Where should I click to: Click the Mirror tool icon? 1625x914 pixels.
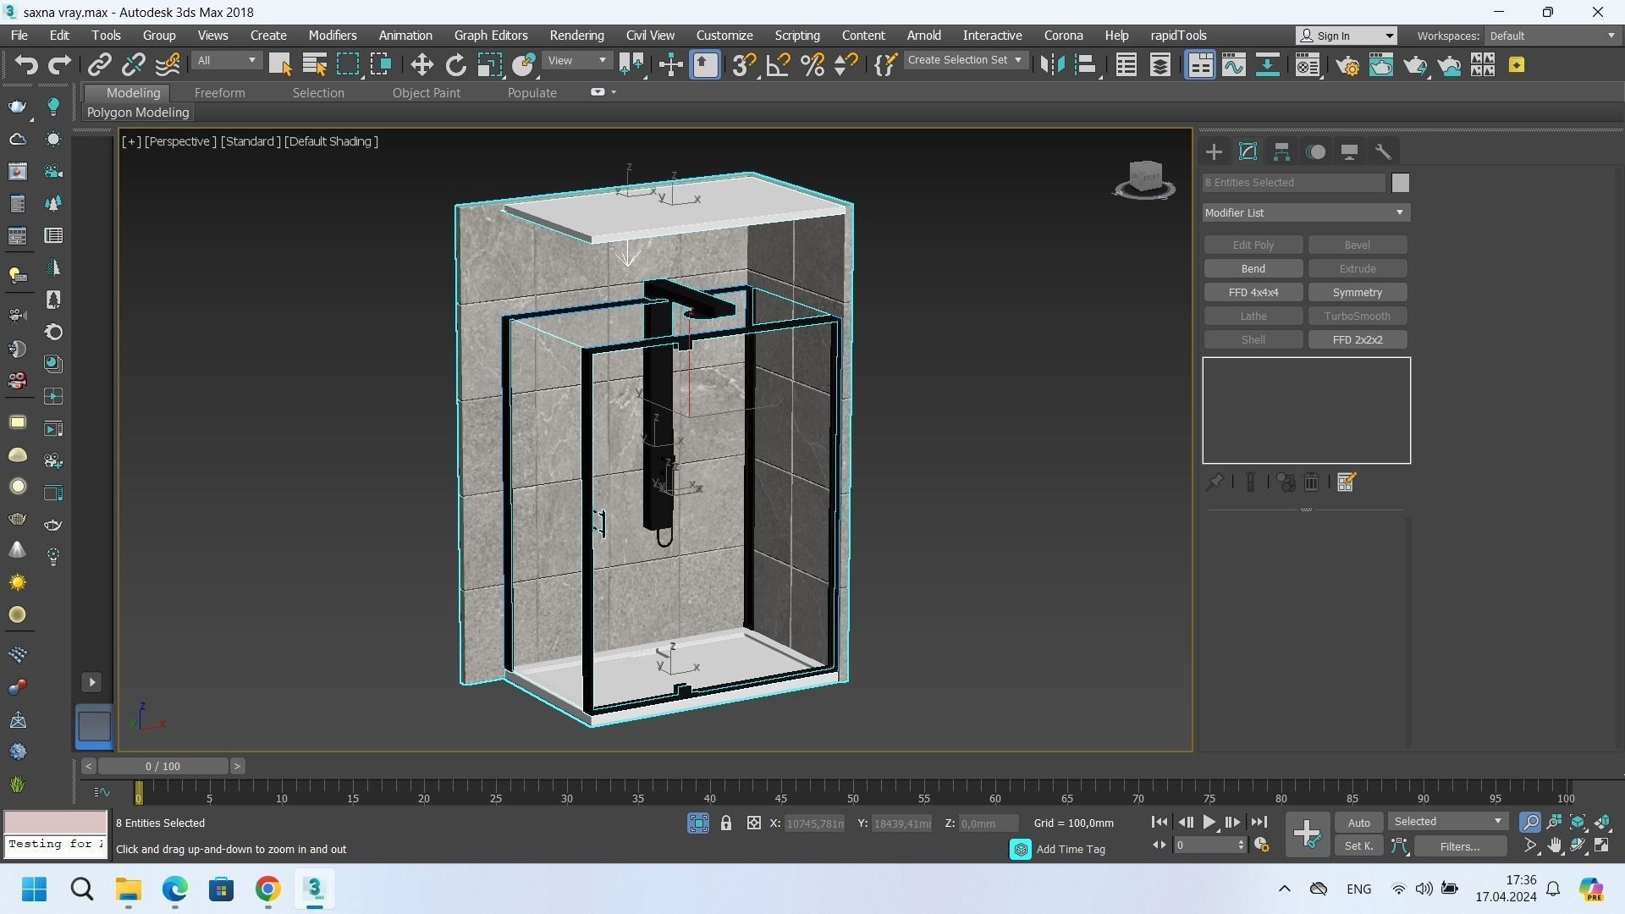1052,65
